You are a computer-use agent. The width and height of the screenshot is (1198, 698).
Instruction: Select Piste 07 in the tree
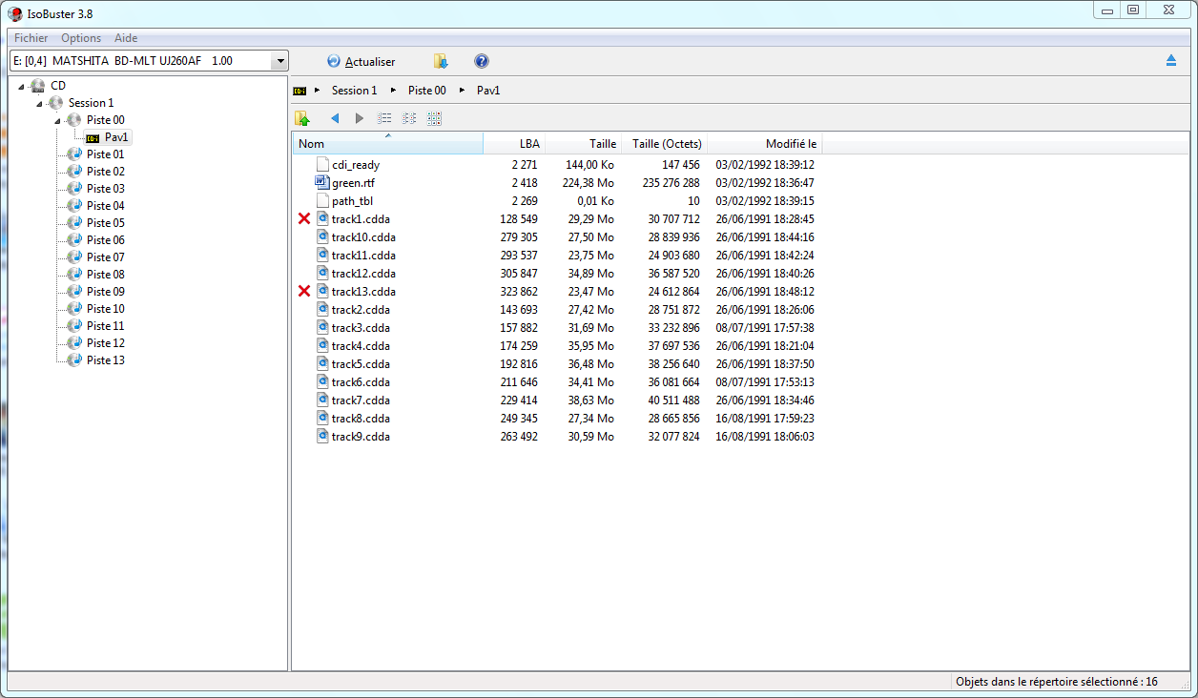pos(105,257)
